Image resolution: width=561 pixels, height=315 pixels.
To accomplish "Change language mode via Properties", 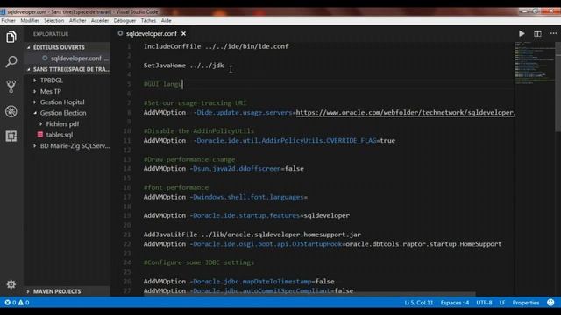I will (526, 303).
